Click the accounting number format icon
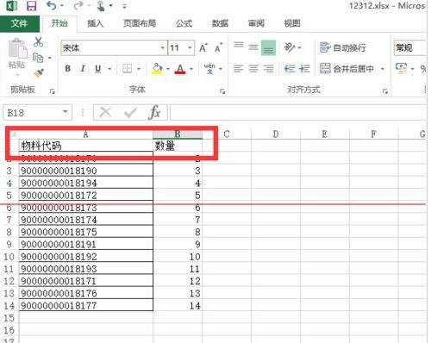Viewport: 431px width, 343px height. click(401, 68)
